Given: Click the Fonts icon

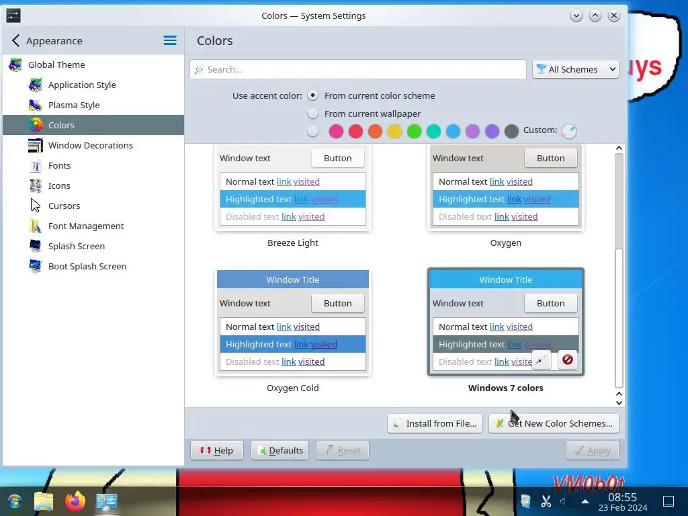Looking at the screenshot, I should (x=35, y=165).
